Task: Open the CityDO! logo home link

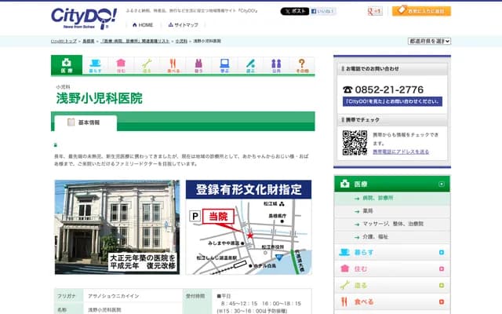Action: [84, 19]
